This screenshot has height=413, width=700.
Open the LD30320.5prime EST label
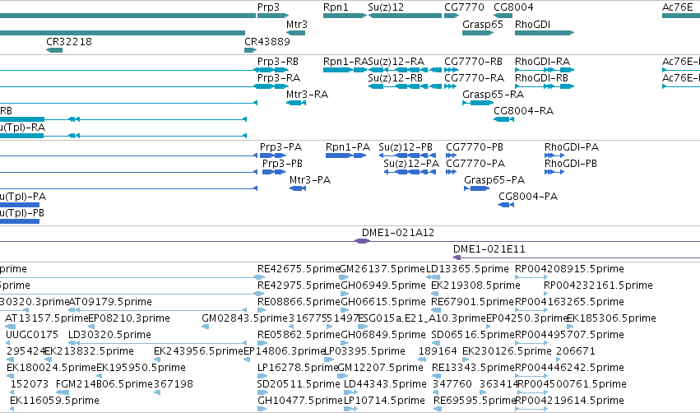click(x=109, y=336)
